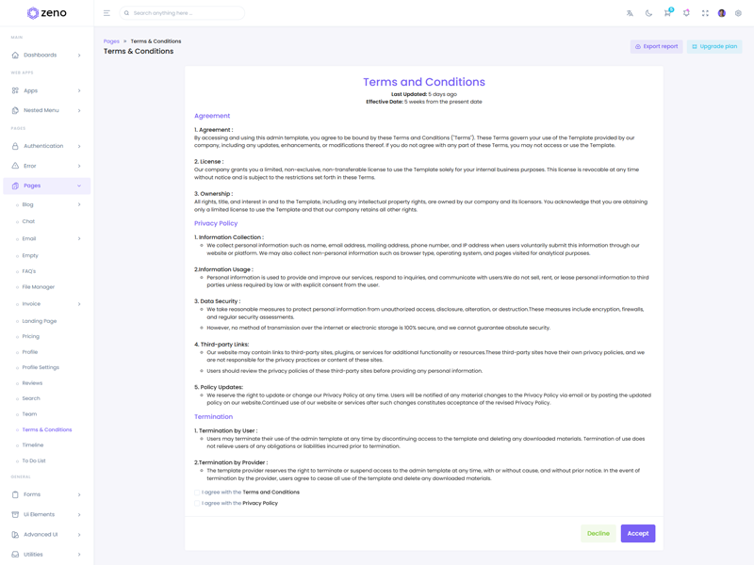Check I agree with the Privacy Policy
This screenshot has height=565, width=754.
pos(198,504)
